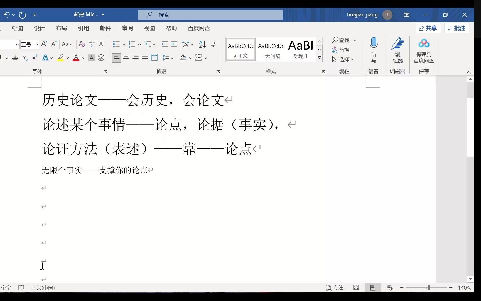Align text left

[x=117, y=58]
